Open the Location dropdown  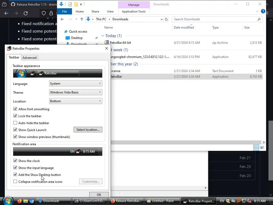pos(75,101)
